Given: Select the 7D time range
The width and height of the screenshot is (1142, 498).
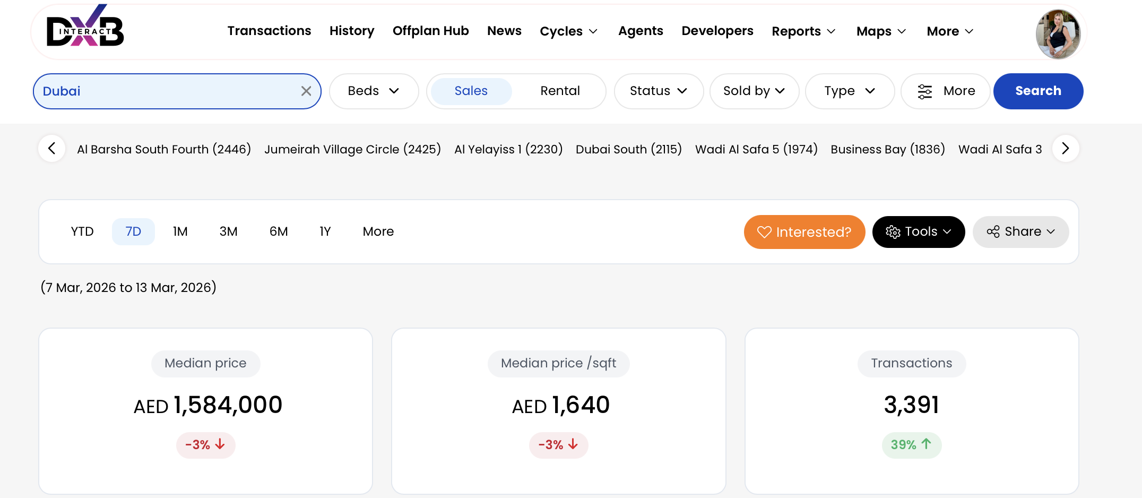Looking at the screenshot, I should pos(133,231).
